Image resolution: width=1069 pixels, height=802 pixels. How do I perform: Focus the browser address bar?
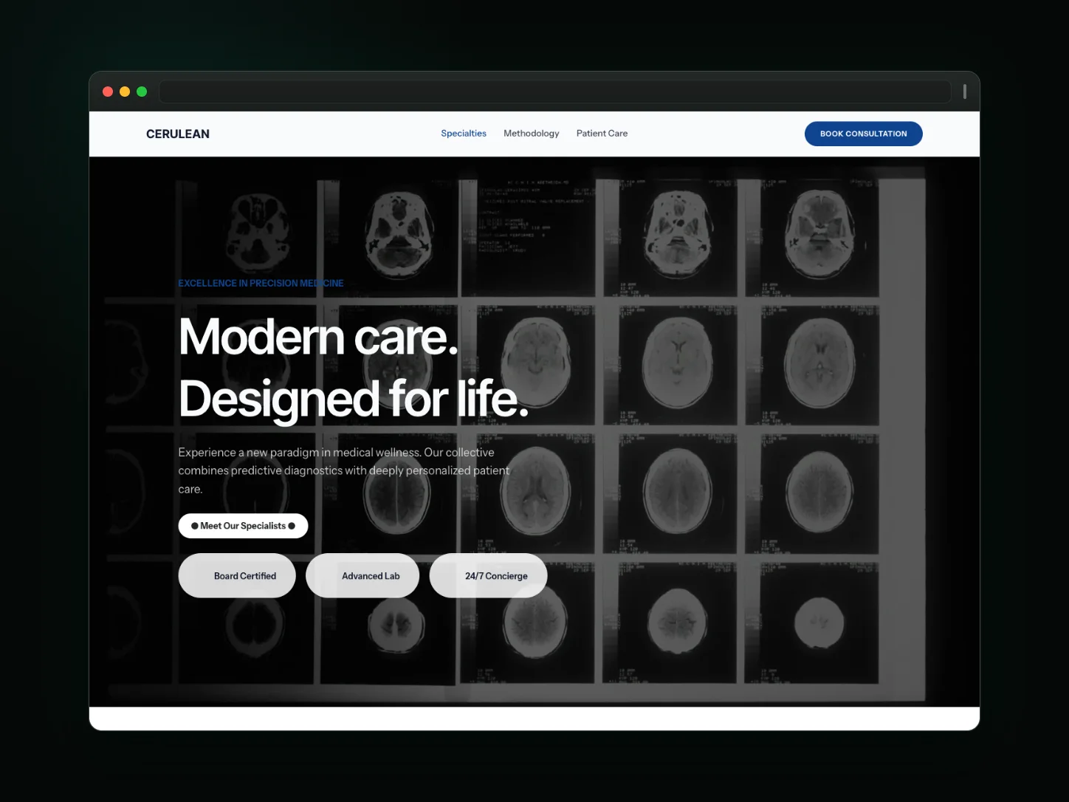[x=555, y=92]
